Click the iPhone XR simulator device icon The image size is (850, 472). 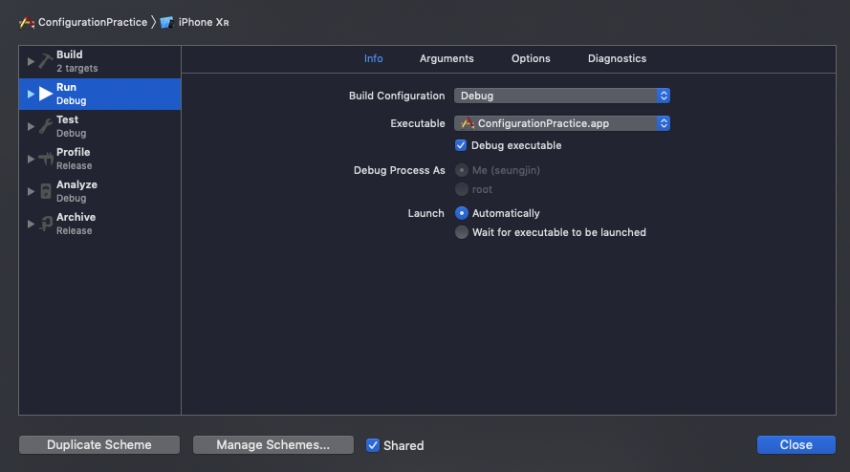coord(166,22)
